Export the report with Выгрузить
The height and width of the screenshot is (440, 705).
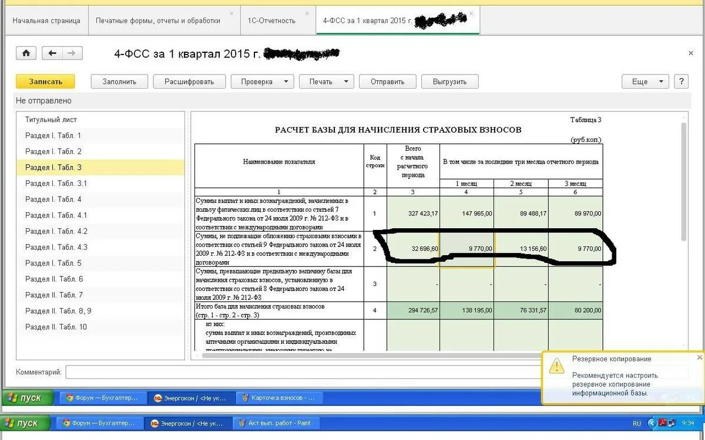pyautogui.click(x=450, y=82)
